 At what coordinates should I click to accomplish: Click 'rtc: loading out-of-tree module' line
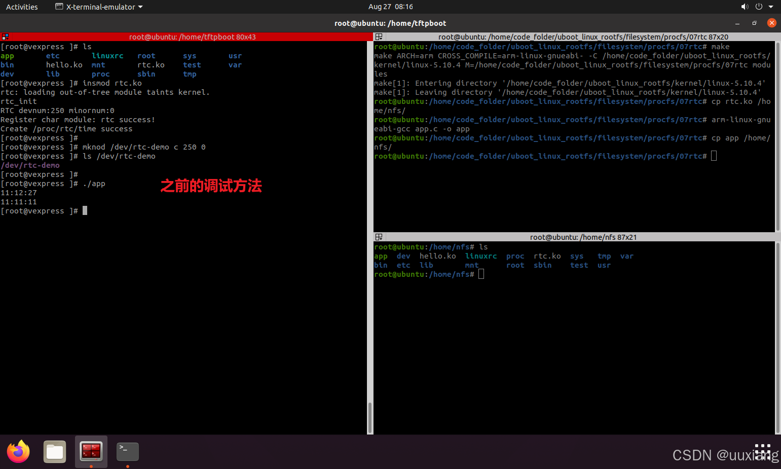(105, 92)
